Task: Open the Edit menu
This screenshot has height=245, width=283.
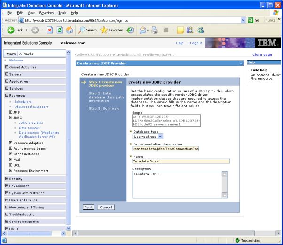Action: coord(20,13)
